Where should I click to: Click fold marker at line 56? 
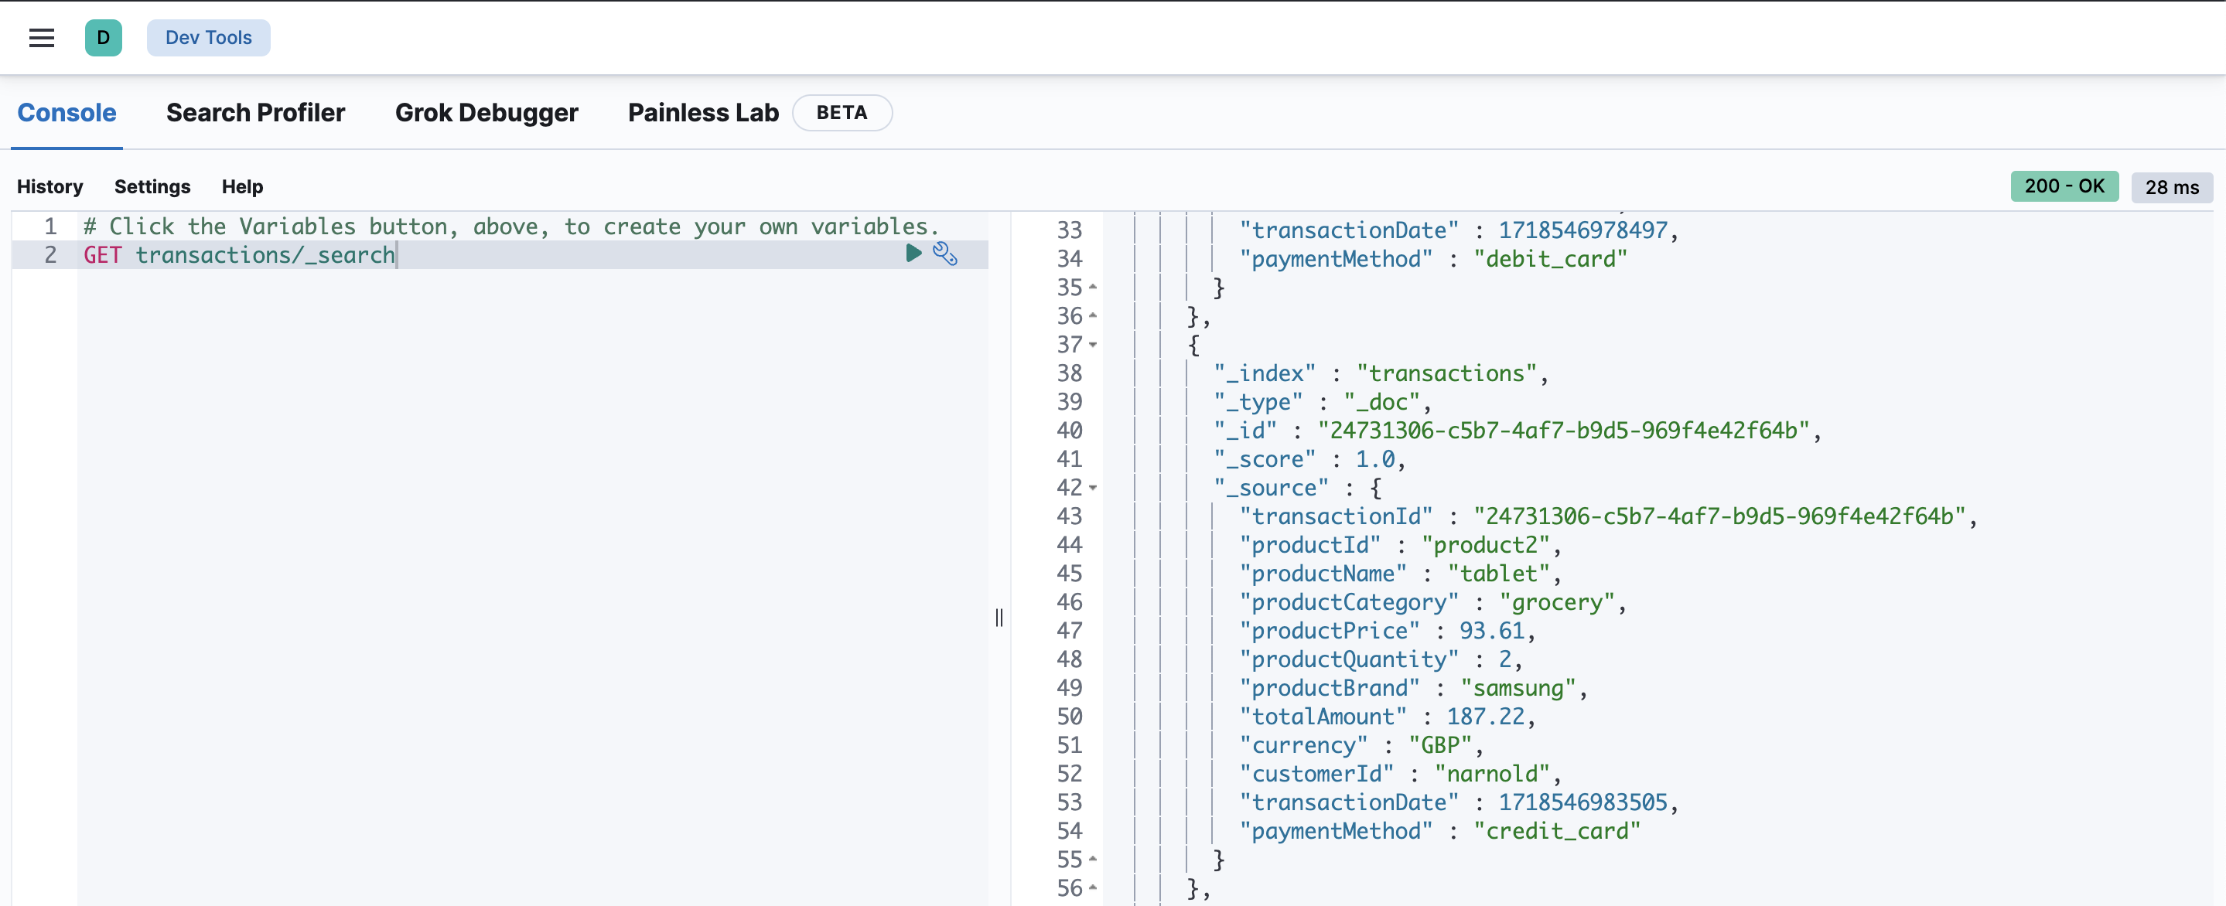[1093, 888]
